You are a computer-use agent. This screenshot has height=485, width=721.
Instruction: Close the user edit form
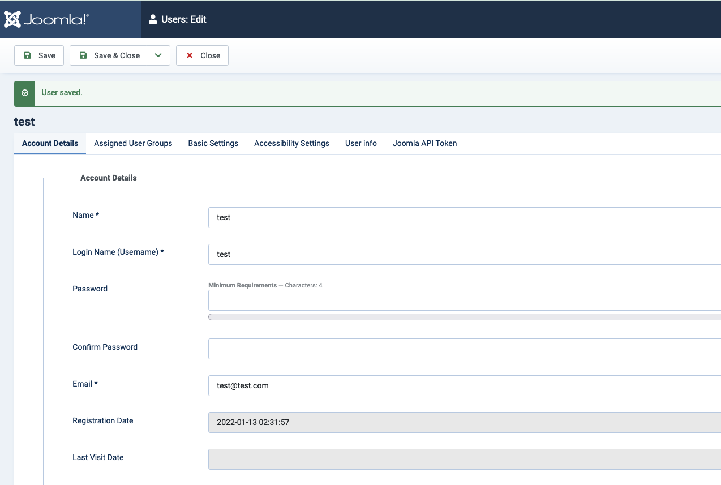202,55
